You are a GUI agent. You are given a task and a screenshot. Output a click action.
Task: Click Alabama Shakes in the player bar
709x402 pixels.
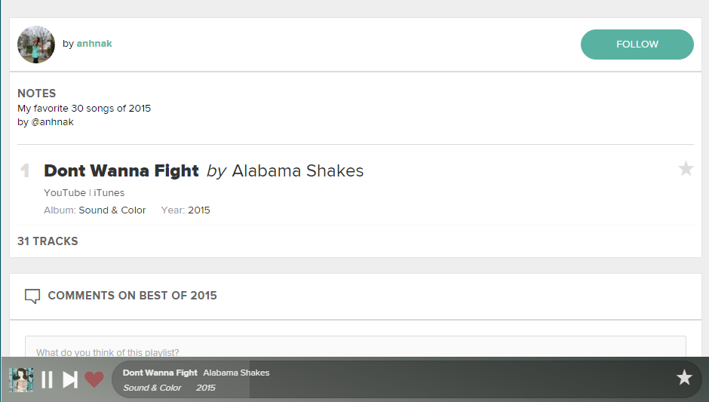point(236,373)
